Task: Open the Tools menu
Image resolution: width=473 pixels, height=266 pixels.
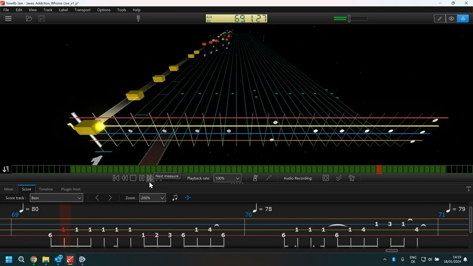Action: tap(122, 10)
